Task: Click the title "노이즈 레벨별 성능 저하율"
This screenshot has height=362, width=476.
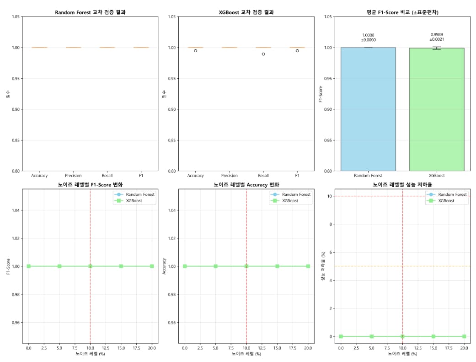Action: tap(402, 184)
